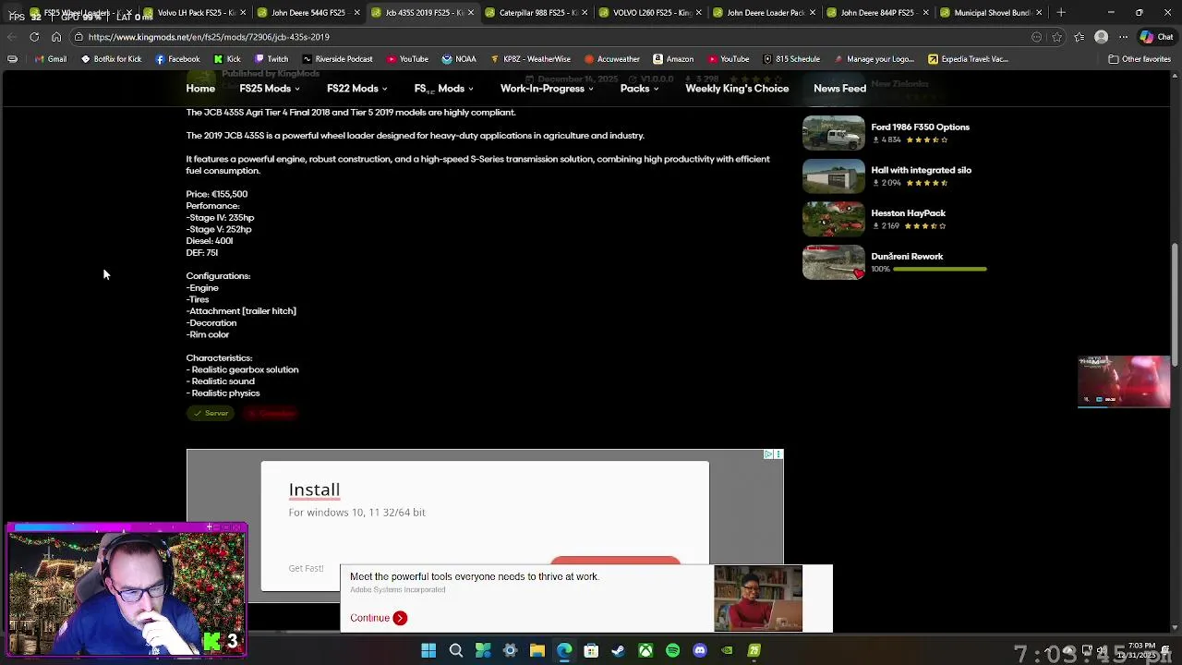Viewport: 1182px width, 665px height.
Task: Open Discord from the taskbar
Action: pyautogui.click(x=700, y=651)
